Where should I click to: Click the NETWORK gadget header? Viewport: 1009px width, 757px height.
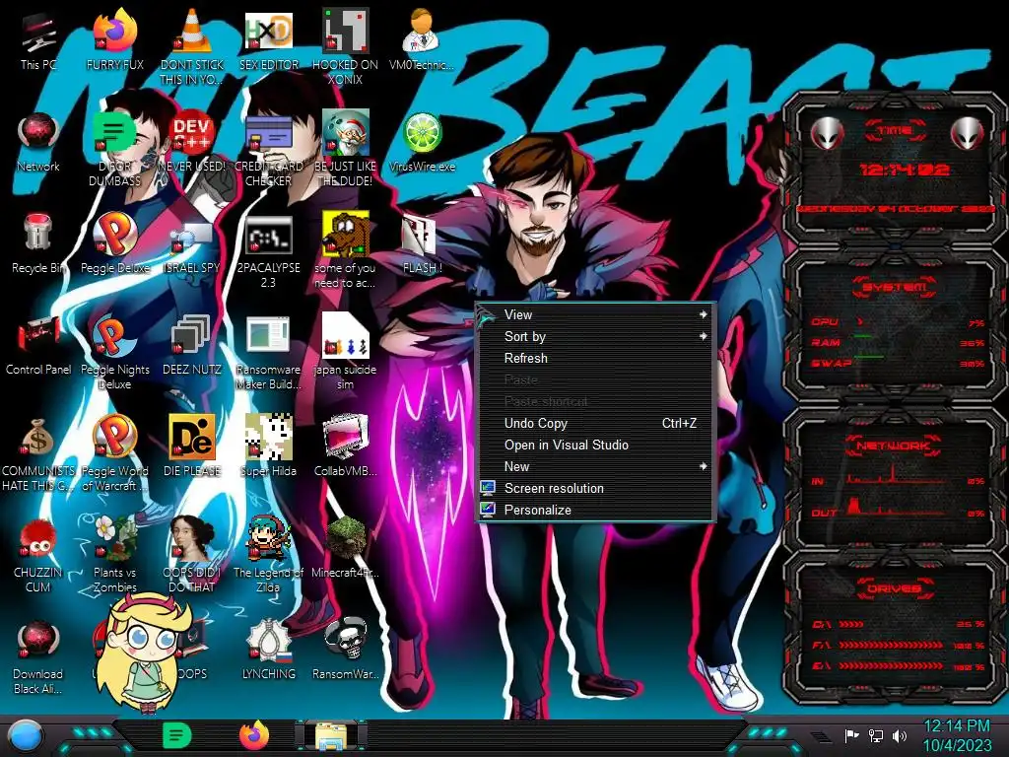[x=893, y=446]
